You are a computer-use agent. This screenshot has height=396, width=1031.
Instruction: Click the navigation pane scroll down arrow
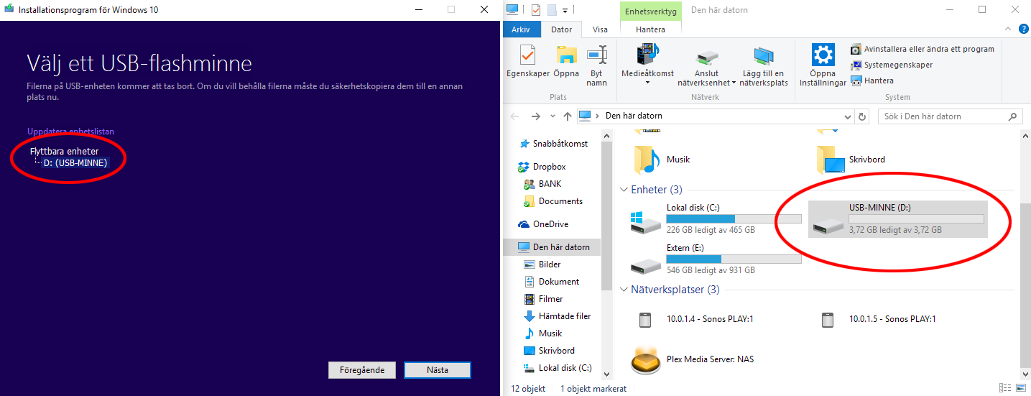[606, 374]
